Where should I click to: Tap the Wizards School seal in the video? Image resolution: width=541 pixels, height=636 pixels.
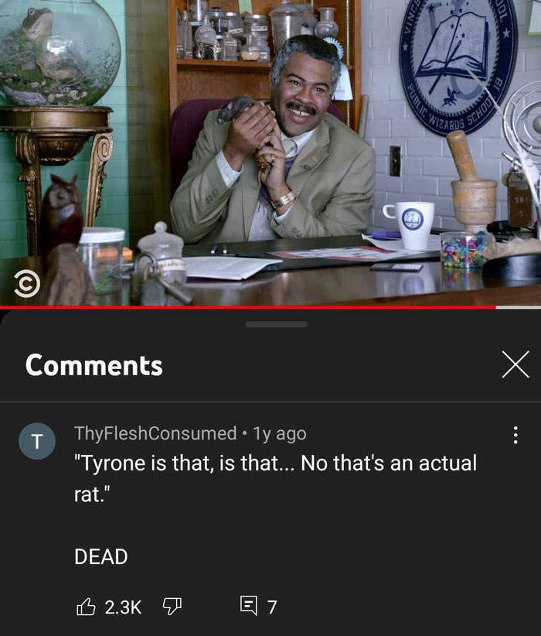click(458, 65)
